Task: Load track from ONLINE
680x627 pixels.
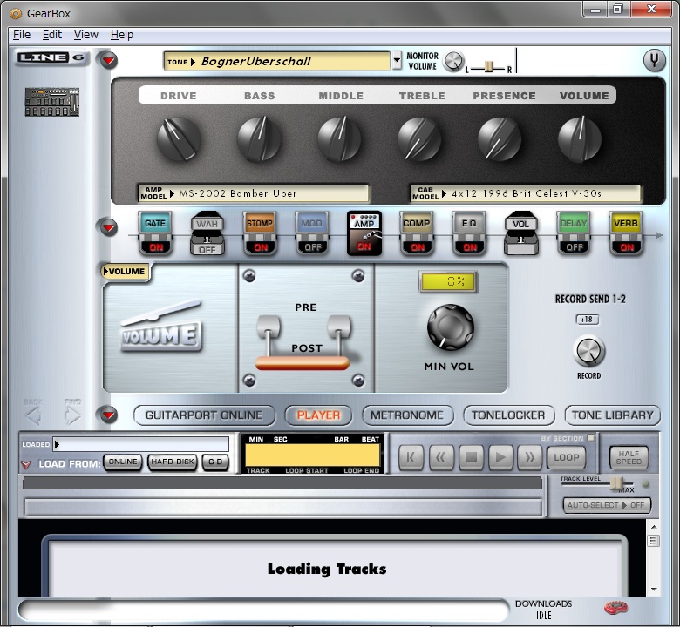Action: tap(123, 462)
